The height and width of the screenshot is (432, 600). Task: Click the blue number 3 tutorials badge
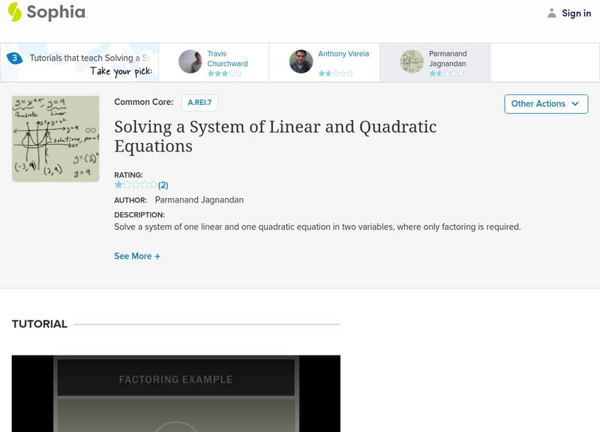14,58
